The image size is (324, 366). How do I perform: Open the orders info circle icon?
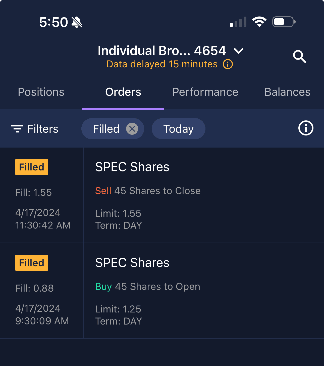click(306, 128)
